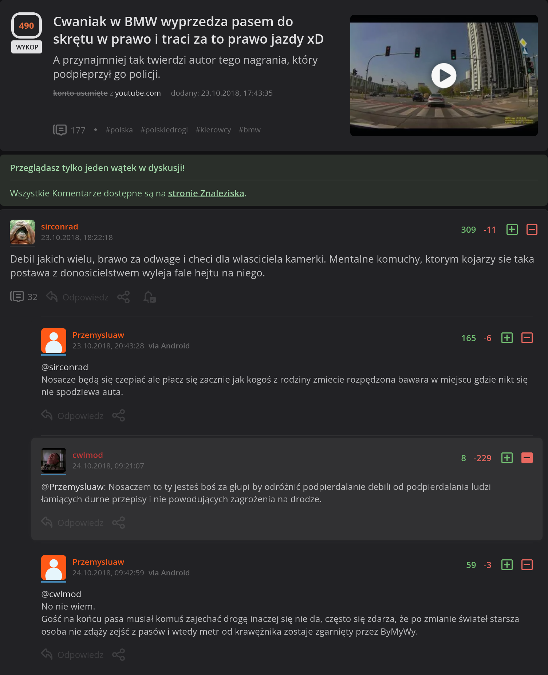
Task: Downvote sirconrad's comment with minus icon
Action: (x=532, y=229)
